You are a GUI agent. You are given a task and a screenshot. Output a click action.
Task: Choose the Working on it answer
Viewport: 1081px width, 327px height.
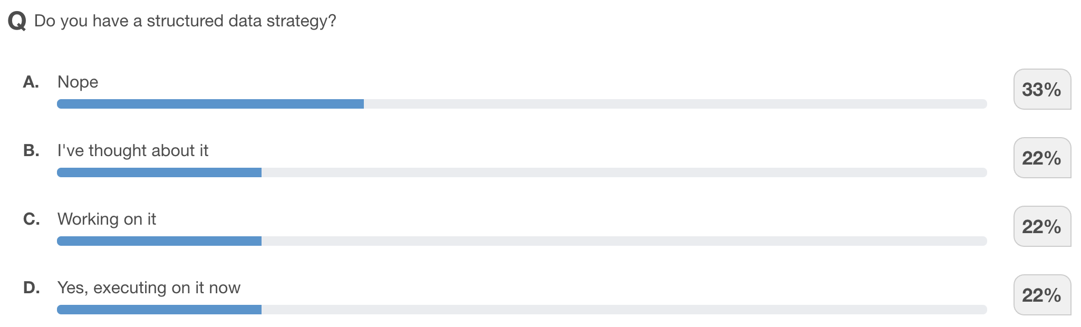[107, 219]
